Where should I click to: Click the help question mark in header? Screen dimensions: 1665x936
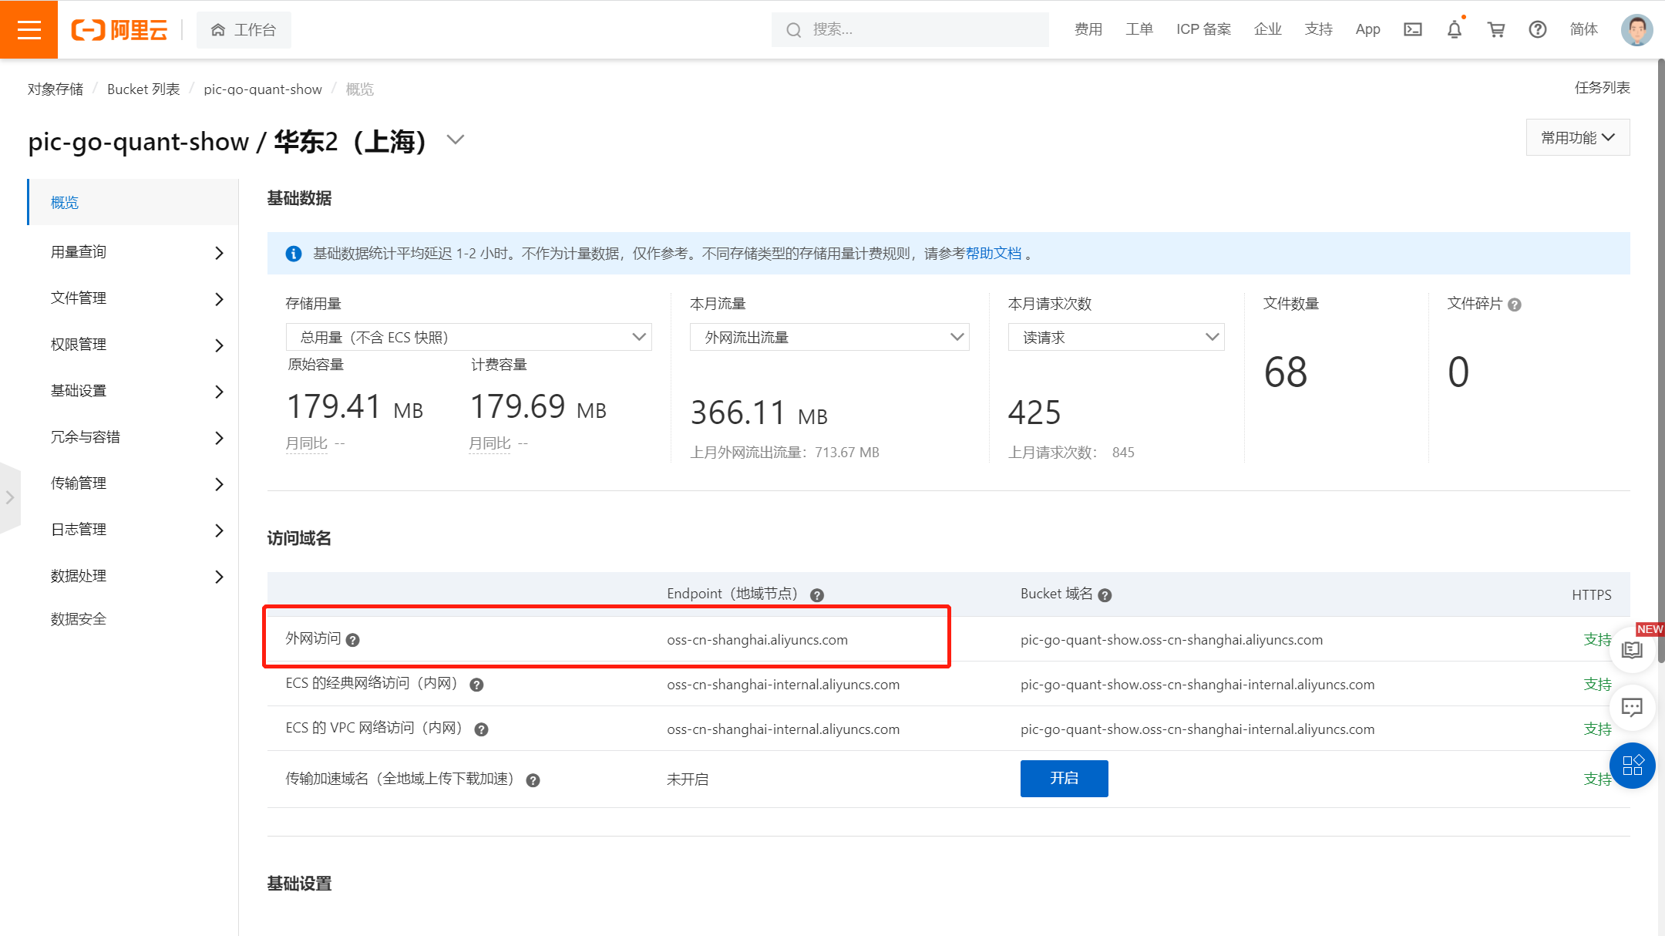click(x=1537, y=29)
